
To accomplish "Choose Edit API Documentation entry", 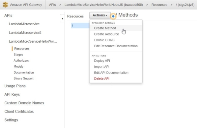I will tap(111, 73).
